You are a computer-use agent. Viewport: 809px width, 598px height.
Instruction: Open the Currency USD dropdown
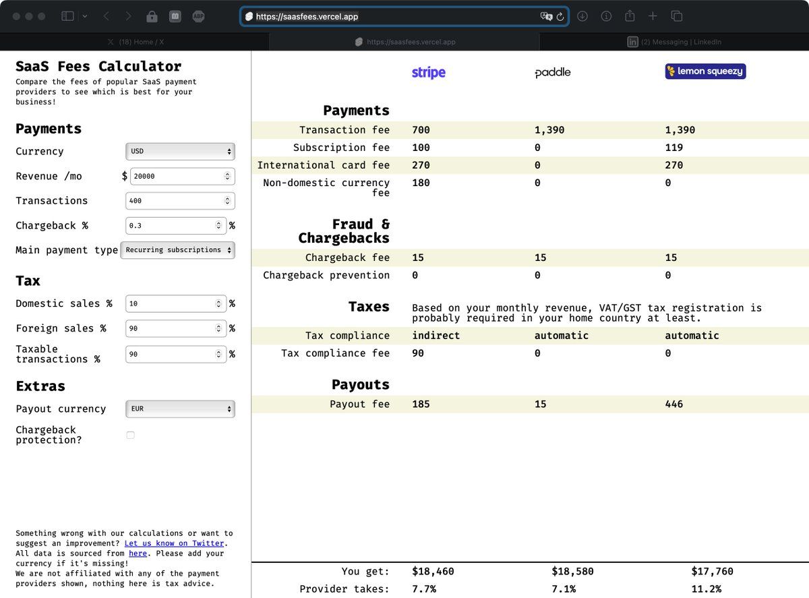(x=180, y=152)
